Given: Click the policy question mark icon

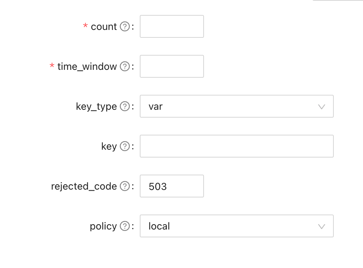Looking at the screenshot, I should click(x=124, y=226).
